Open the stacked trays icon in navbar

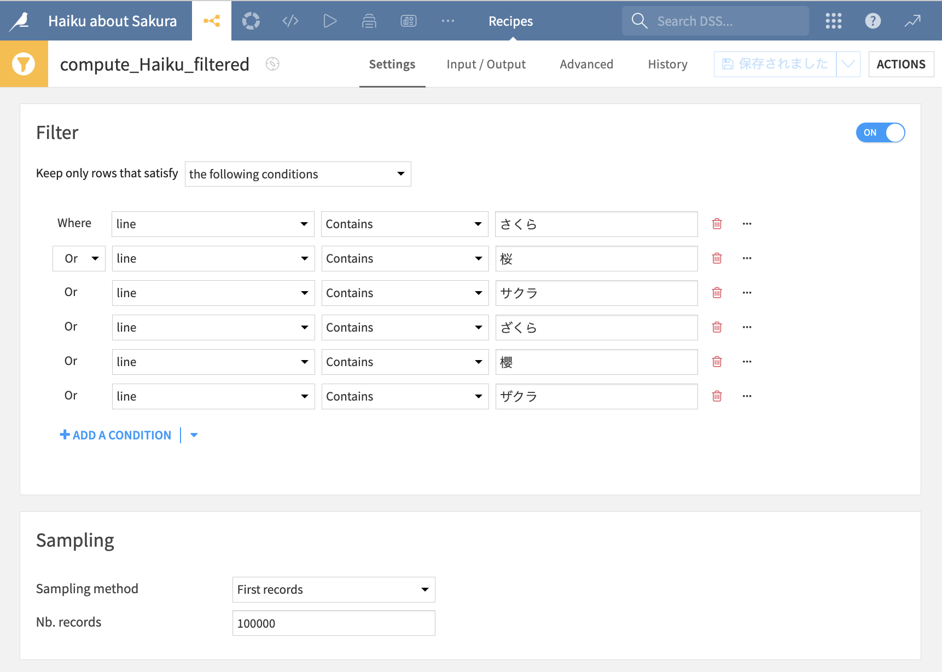click(x=369, y=21)
